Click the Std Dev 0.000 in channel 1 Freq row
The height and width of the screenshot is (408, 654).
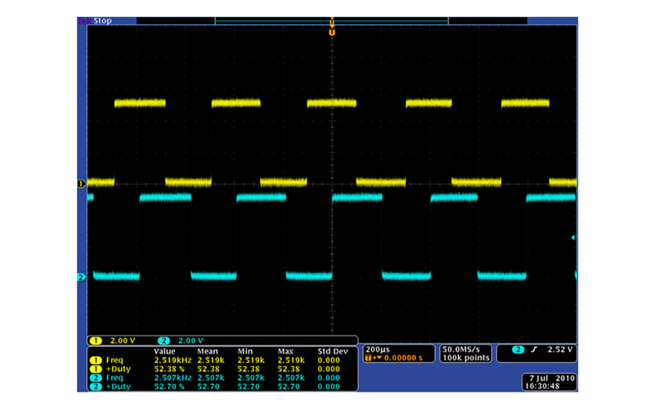point(329,360)
